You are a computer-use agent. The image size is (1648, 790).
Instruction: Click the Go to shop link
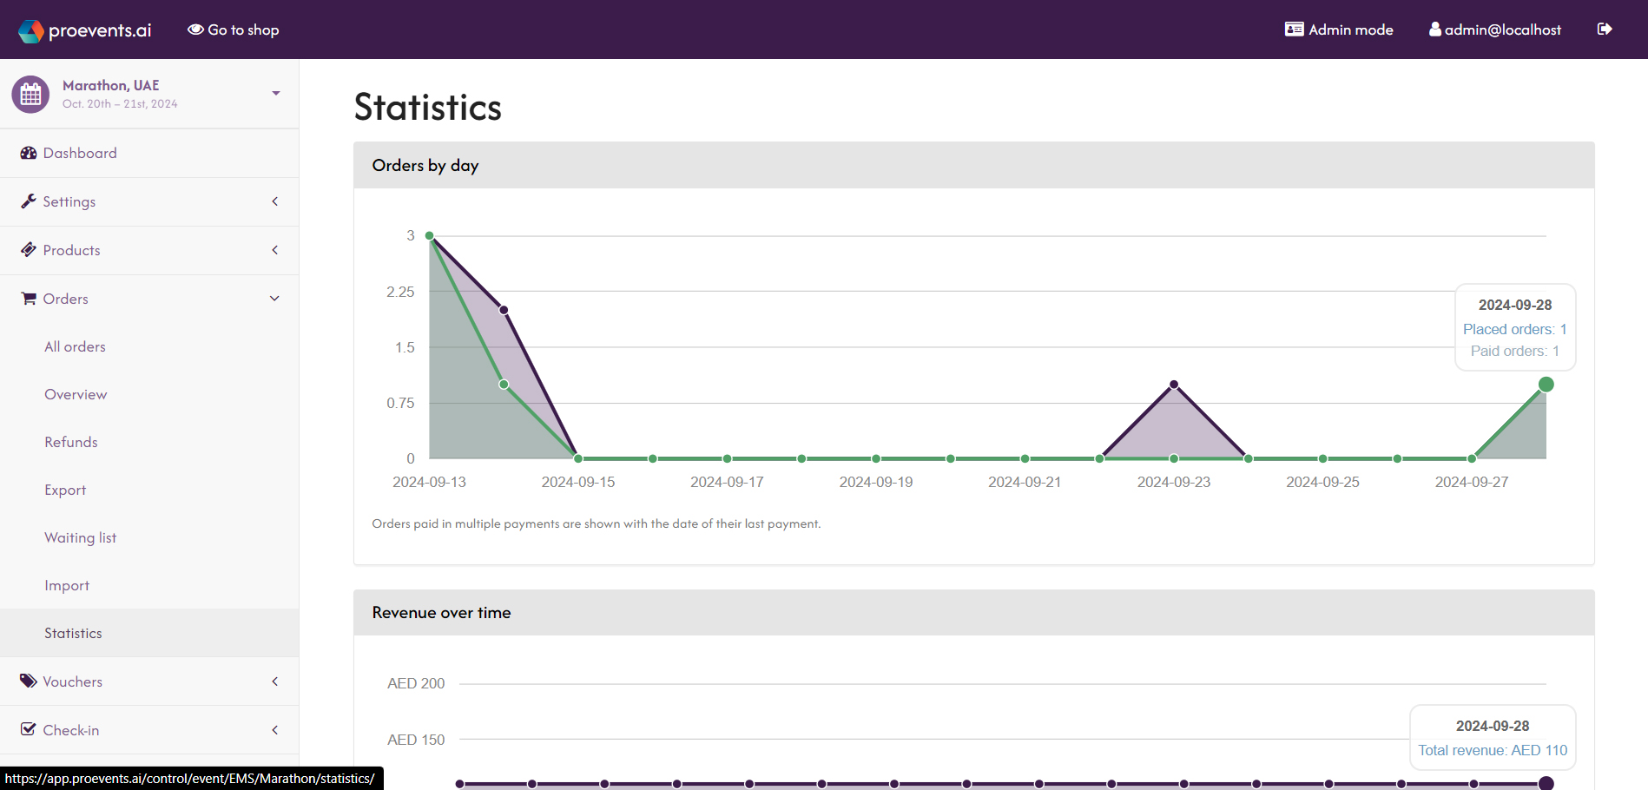point(233,29)
